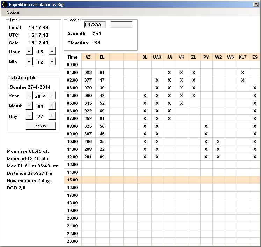Click the empty second locator field
The image size is (261, 247).
tap(122, 25)
